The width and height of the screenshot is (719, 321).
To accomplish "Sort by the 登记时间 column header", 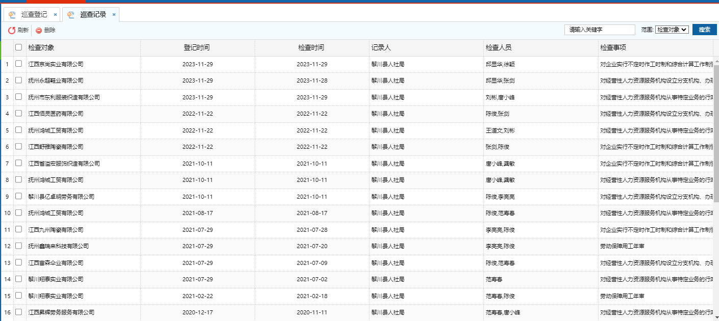I will coord(197,48).
